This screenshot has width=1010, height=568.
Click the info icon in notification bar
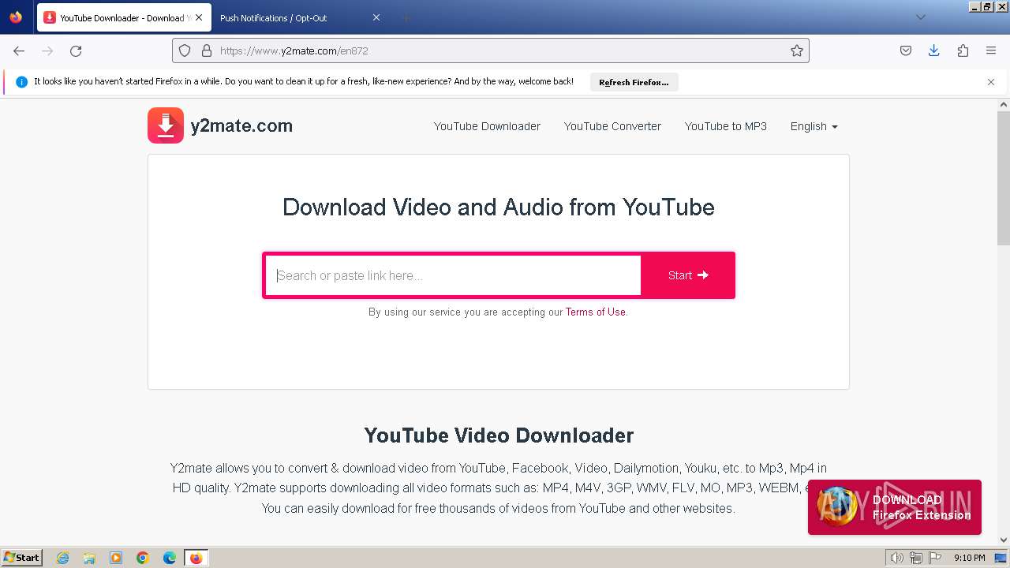21,82
